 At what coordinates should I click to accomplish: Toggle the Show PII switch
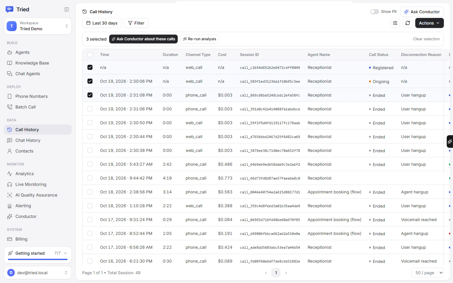374,12
